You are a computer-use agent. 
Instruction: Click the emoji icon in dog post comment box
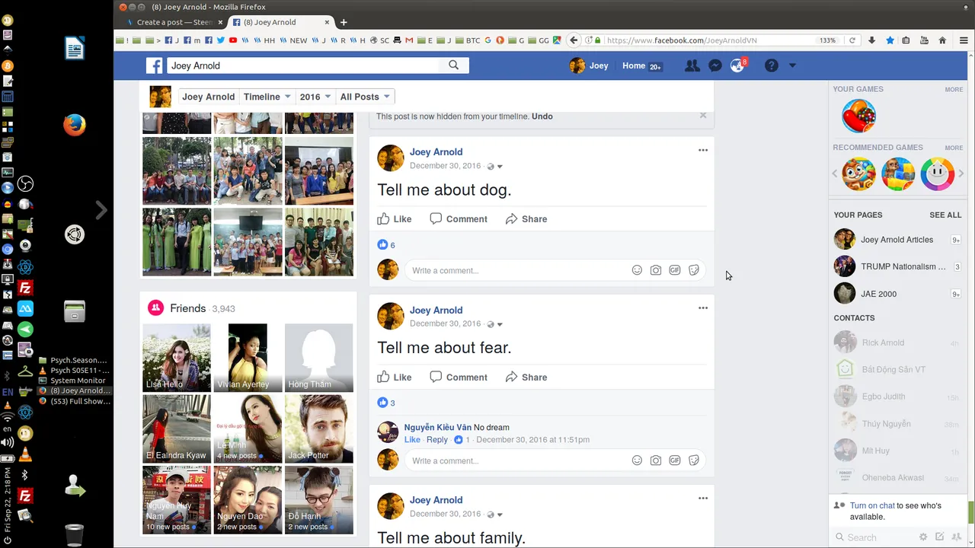[x=637, y=270]
